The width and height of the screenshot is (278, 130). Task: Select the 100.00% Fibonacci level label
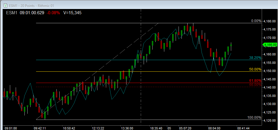point(254,118)
